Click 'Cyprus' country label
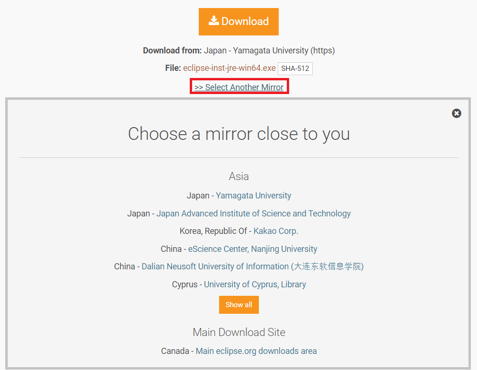Image resolution: width=477 pixels, height=370 pixels. (x=185, y=284)
